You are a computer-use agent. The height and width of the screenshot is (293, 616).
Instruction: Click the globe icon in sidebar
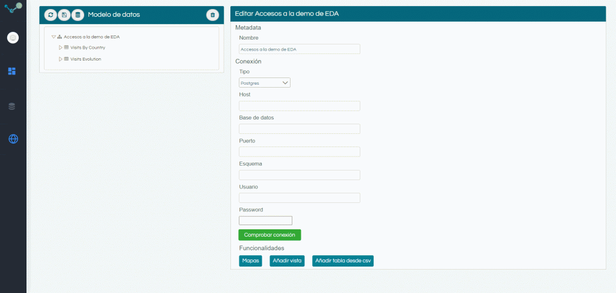(x=13, y=139)
